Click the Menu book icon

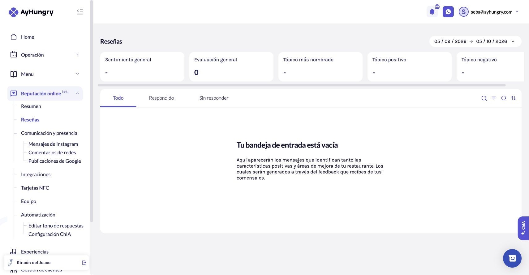coord(14,74)
